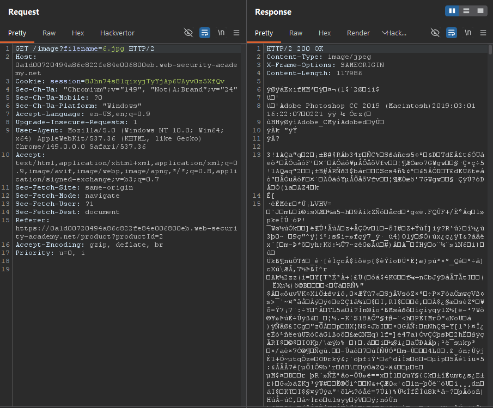The height and width of the screenshot is (408, 493).
Task: Toggle hide non-printable characters in Response panel
Action: [x=435, y=33]
